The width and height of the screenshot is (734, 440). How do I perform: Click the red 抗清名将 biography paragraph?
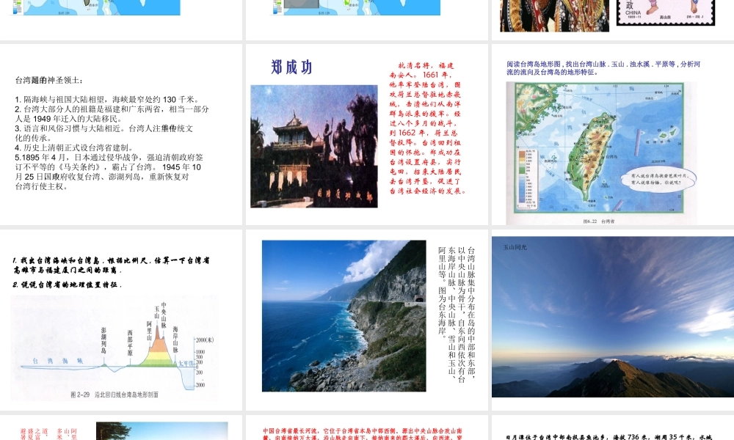tap(427, 128)
